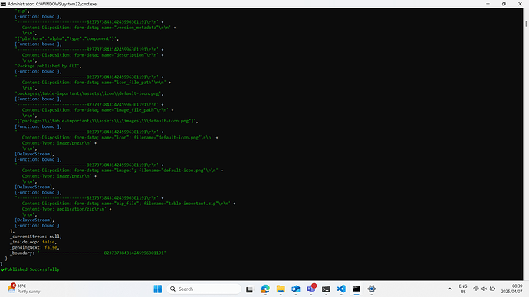
Task: Click the muted volume icon in the tray
Action: [484, 289]
